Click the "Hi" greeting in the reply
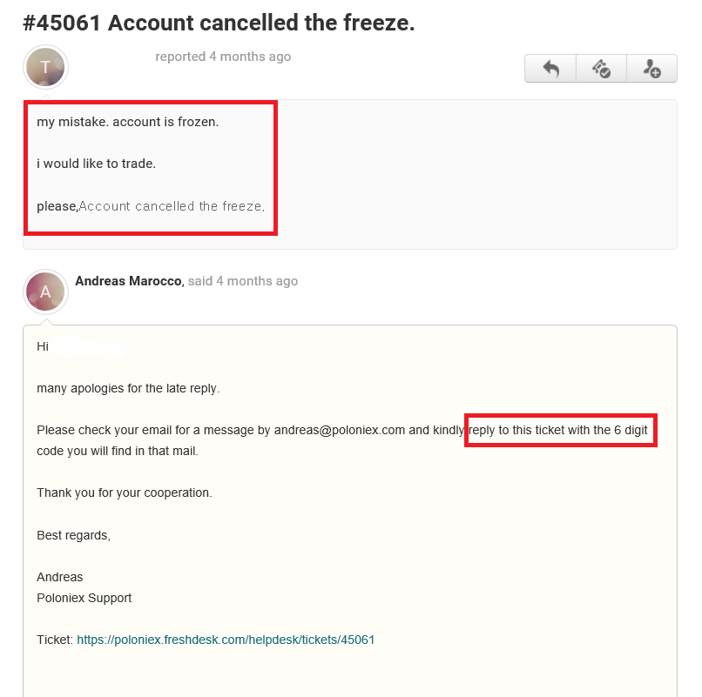The width and height of the screenshot is (702, 697). point(43,346)
